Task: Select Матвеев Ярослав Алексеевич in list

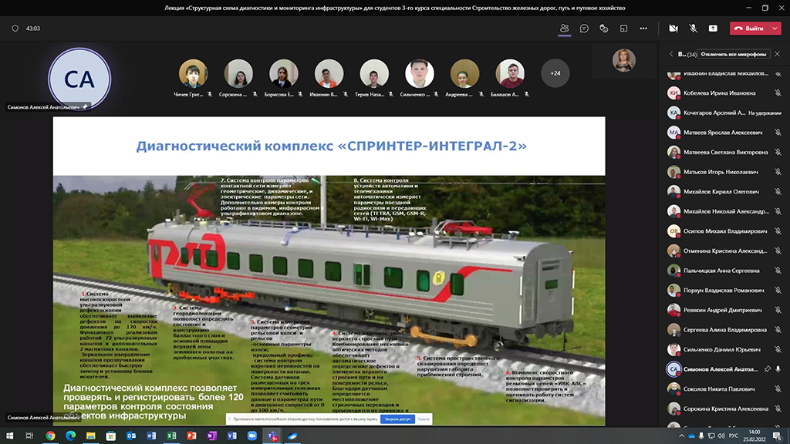Action: [724, 133]
